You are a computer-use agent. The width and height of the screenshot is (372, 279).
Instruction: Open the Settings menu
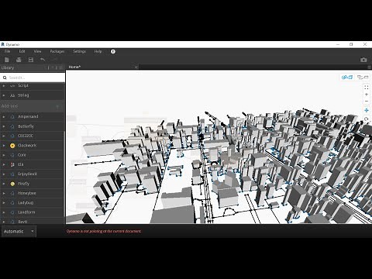pyautogui.click(x=79, y=51)
